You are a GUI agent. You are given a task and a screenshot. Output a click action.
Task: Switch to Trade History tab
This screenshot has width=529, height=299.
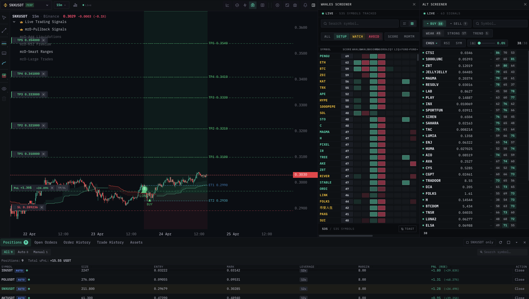[110, 242]
